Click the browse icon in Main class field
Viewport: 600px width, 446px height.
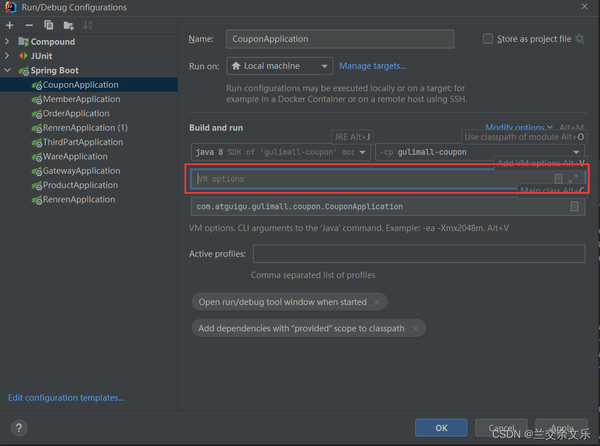pos(574,206)
